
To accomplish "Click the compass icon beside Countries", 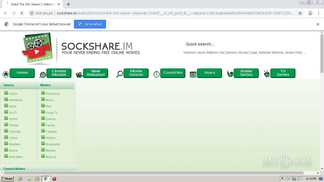I will 156,74.
